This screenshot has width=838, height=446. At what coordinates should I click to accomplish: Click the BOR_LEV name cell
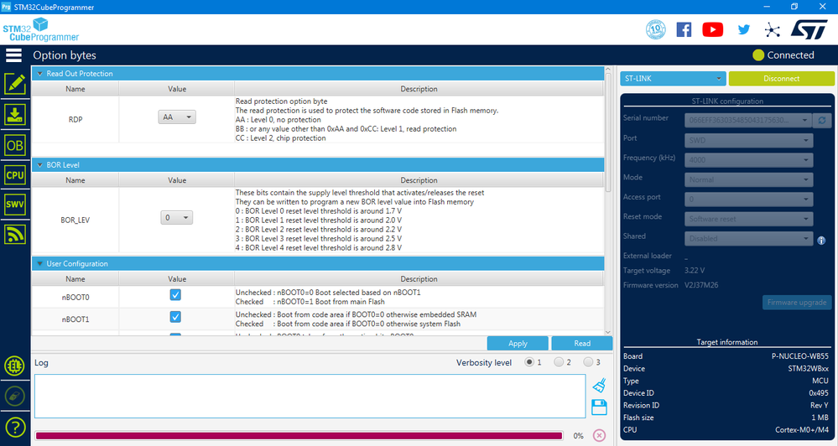75,220
